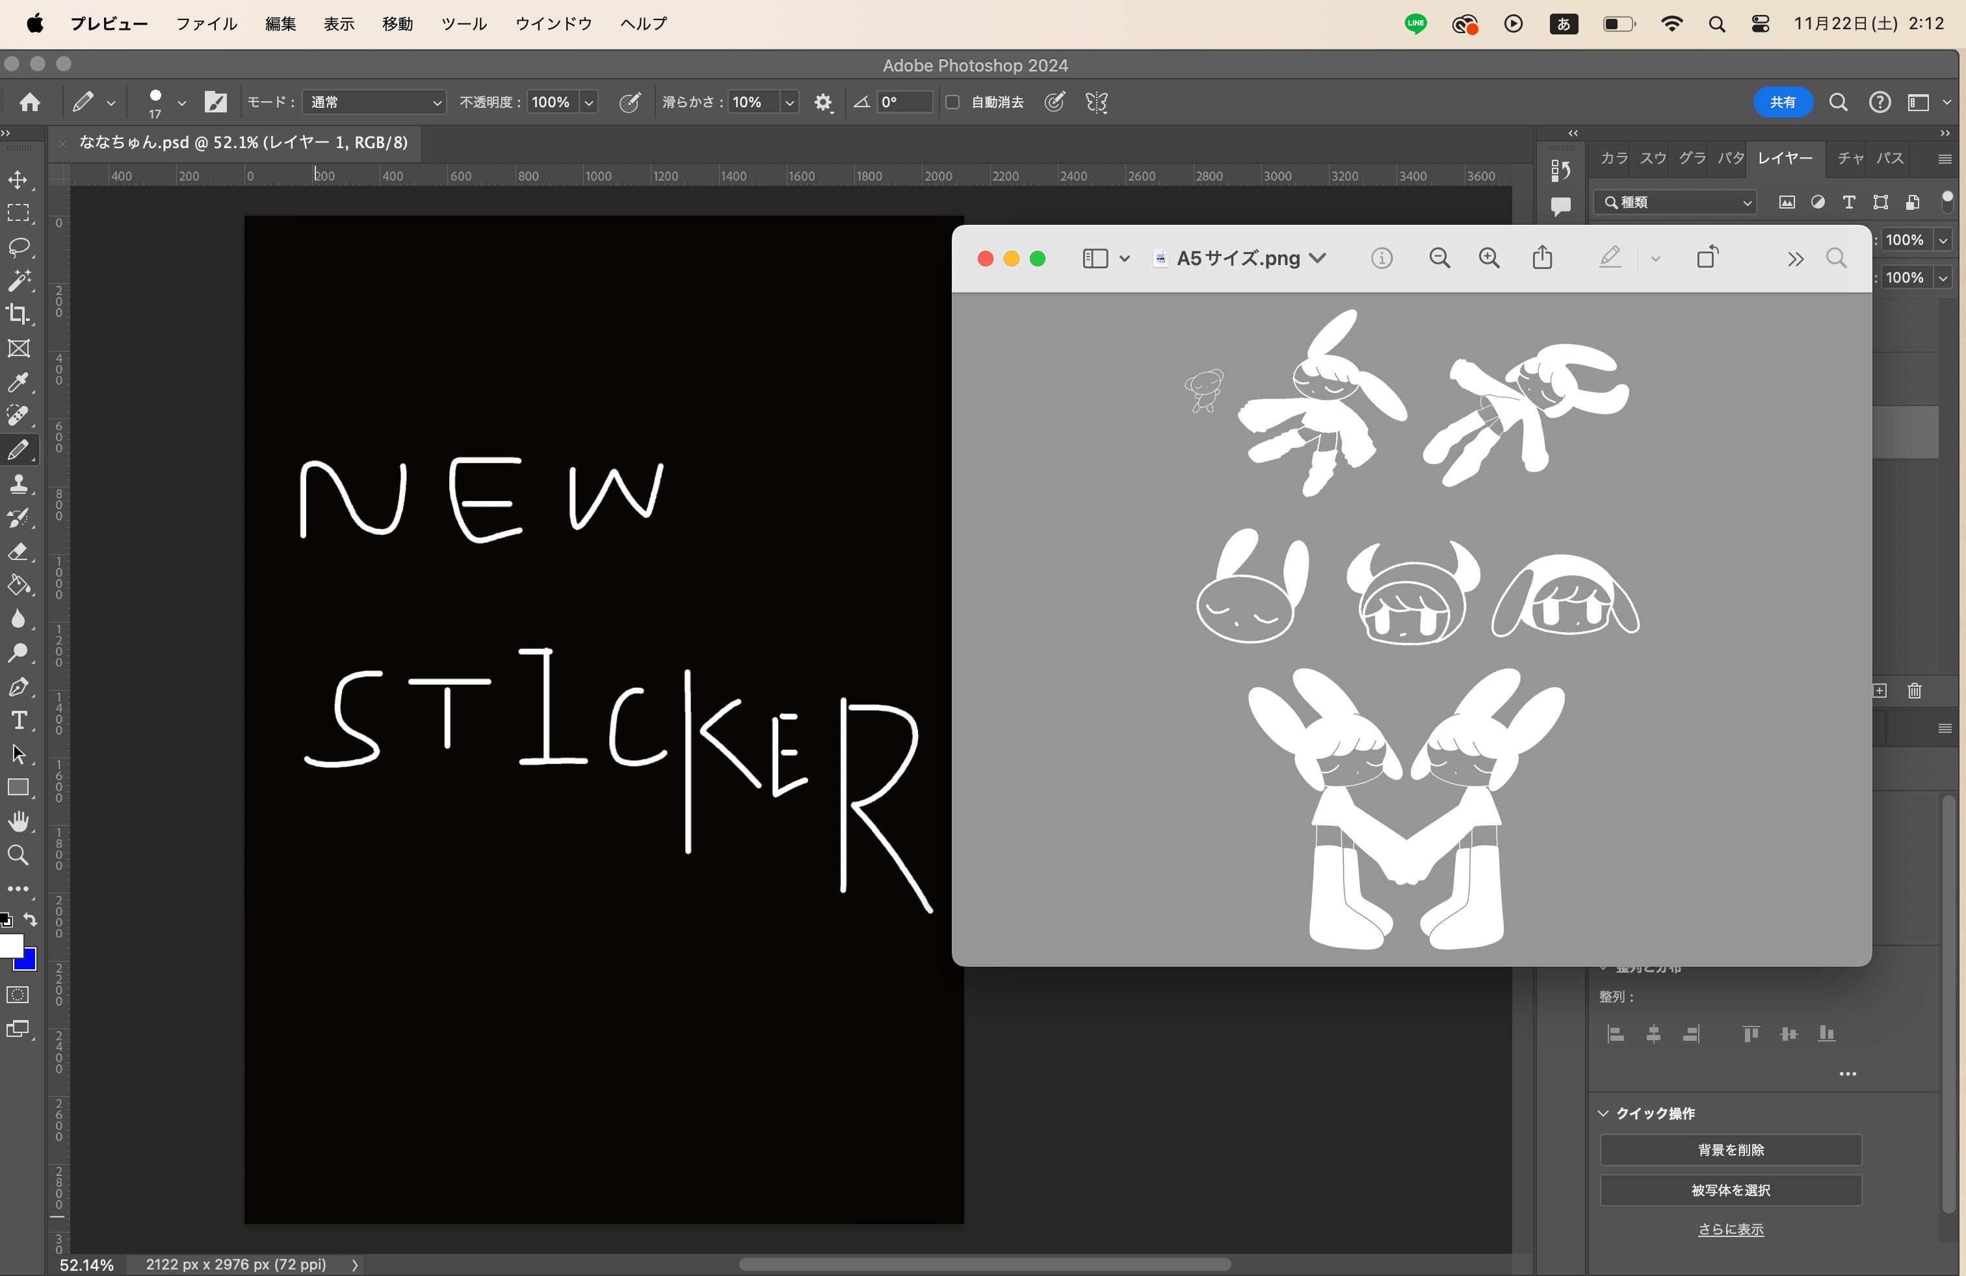Viewport: 1966px width, 1276px height.
Task: Click the Preview share icon
Action: [1541, 259]
